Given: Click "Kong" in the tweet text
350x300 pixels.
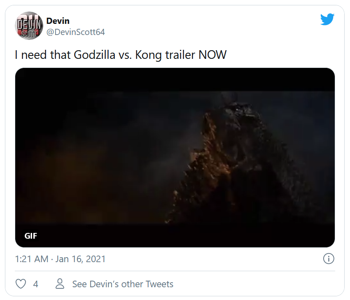Looking at the screenshot, I should tap(147, 55).
